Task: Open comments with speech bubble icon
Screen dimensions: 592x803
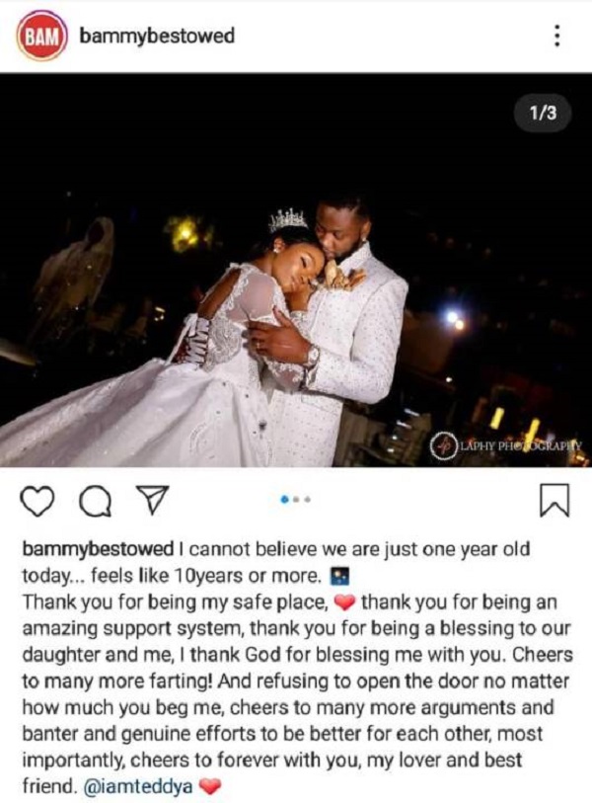Action: point(95,501)
